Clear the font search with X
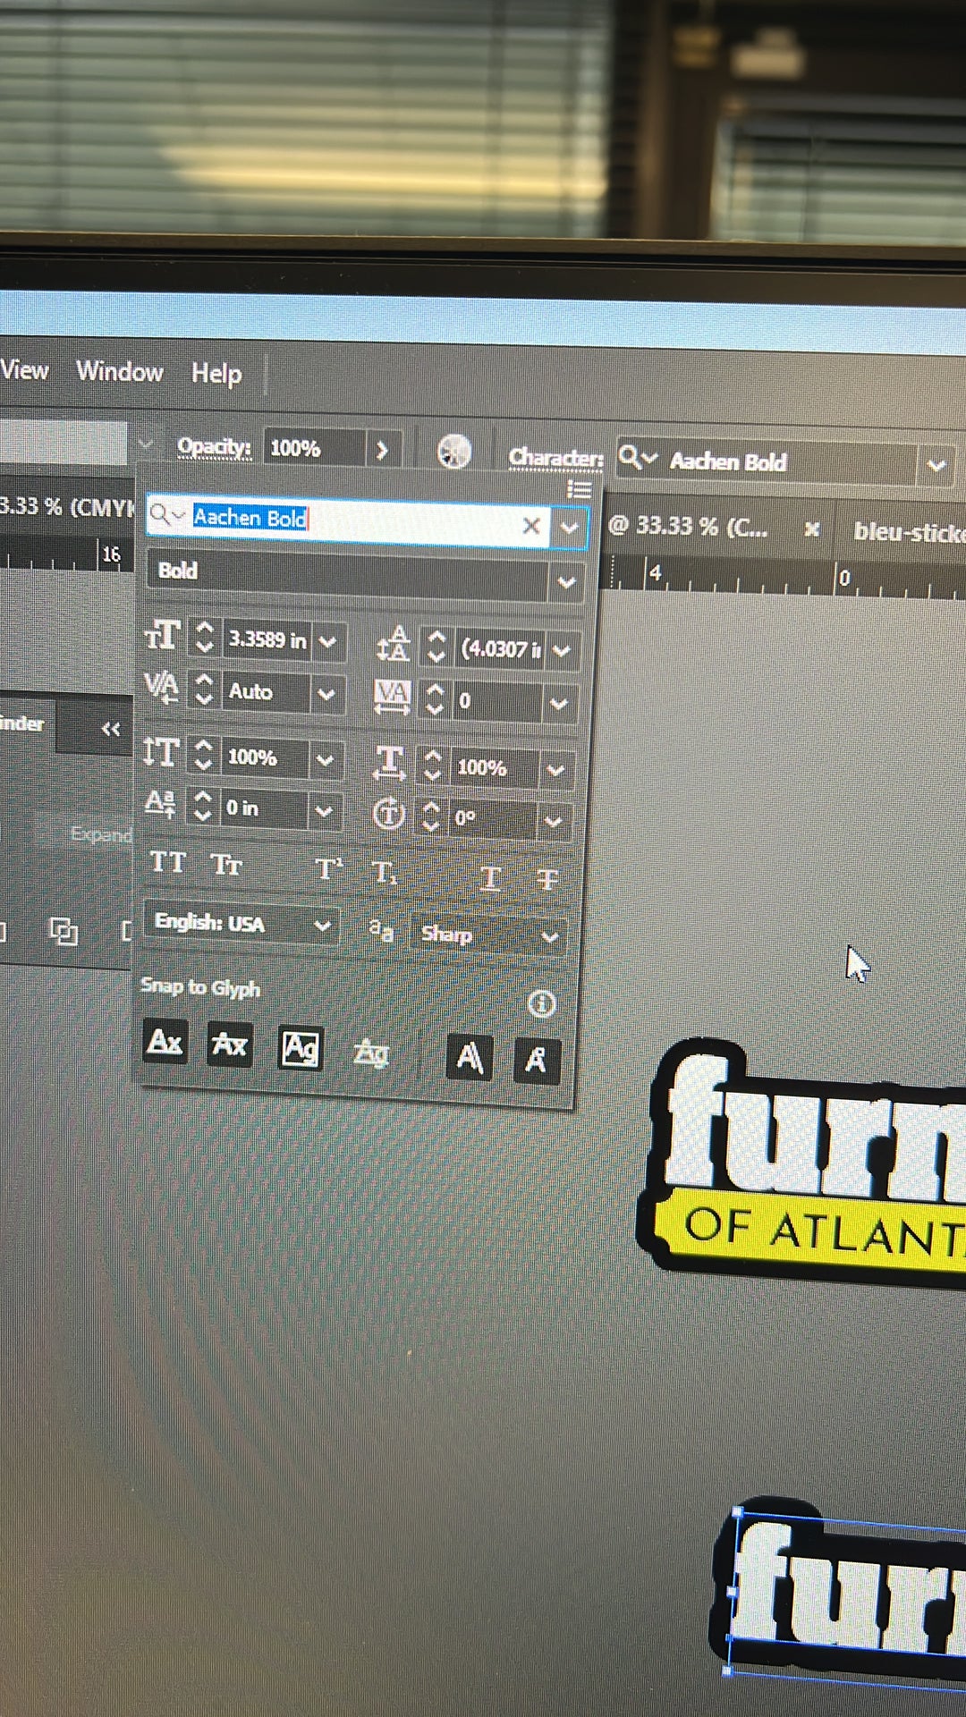The height and width of the screenshot is (1717, 966). [531, 526]
